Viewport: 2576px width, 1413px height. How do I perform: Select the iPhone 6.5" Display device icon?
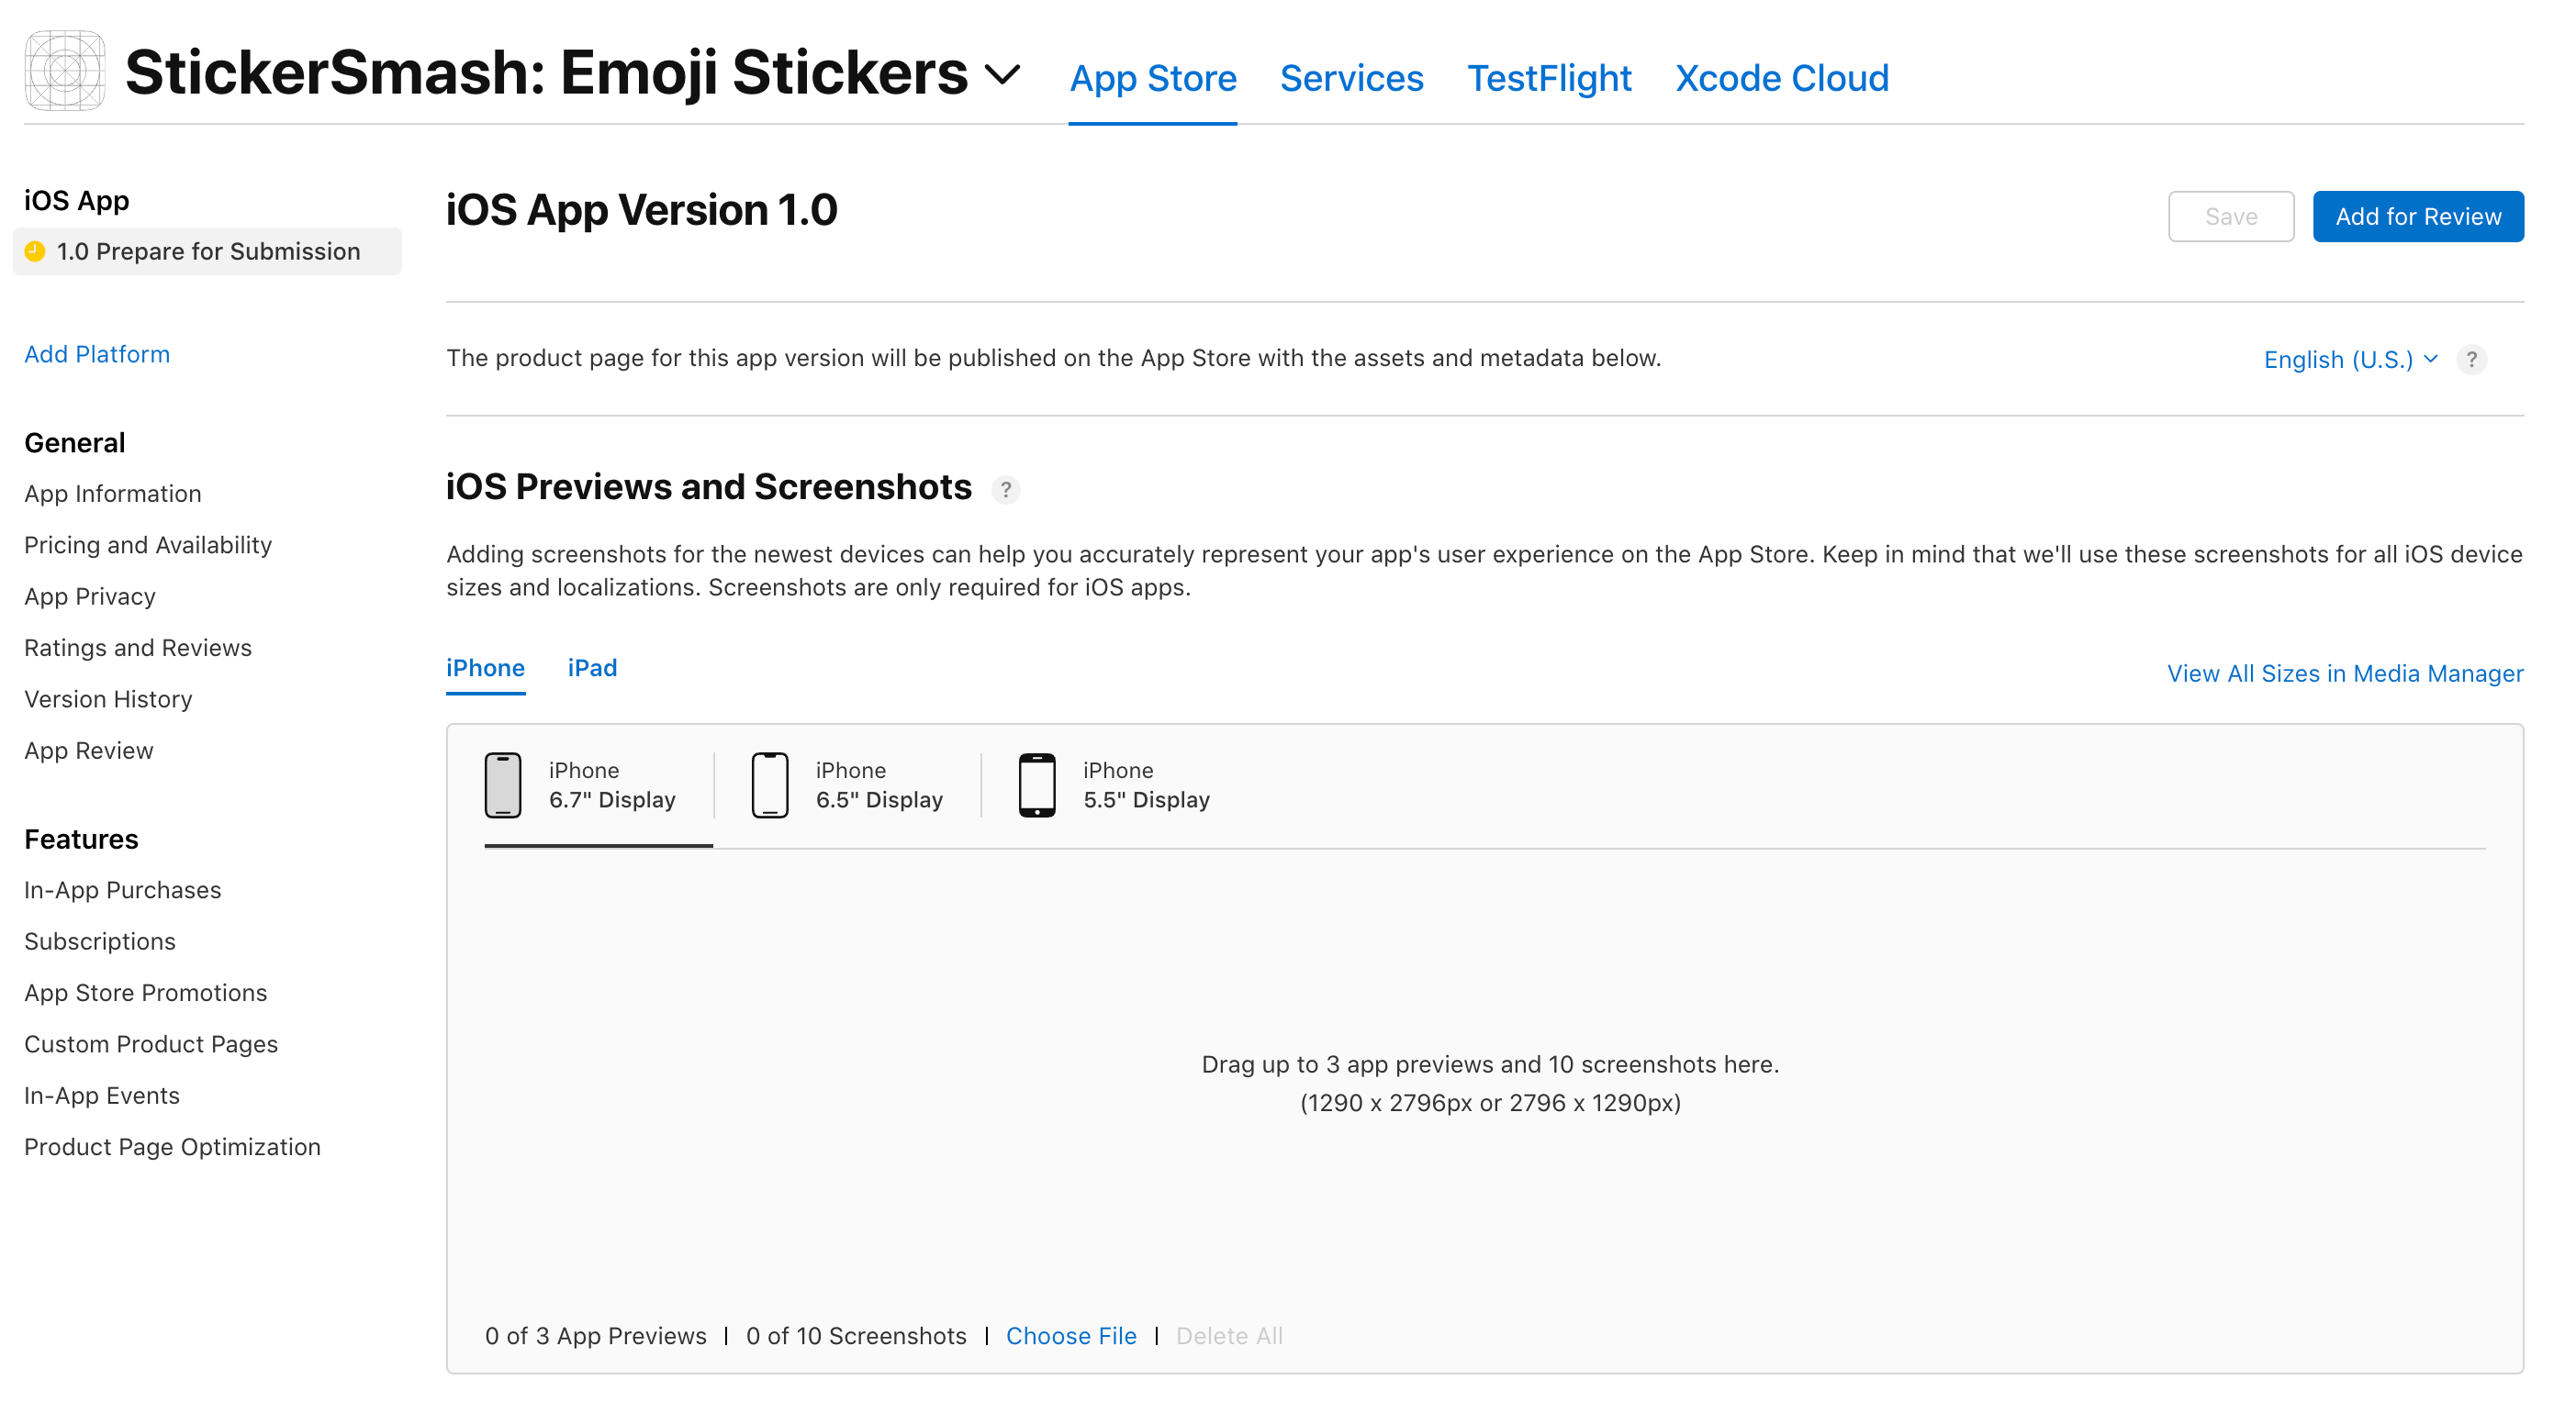[769, 784]
